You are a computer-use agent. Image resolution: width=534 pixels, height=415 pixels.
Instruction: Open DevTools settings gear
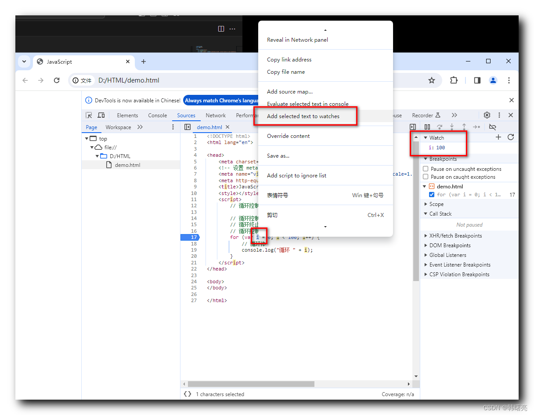487,115
